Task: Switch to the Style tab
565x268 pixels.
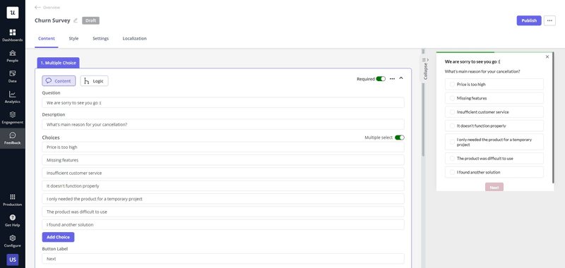Action: [x=73, y=39]
